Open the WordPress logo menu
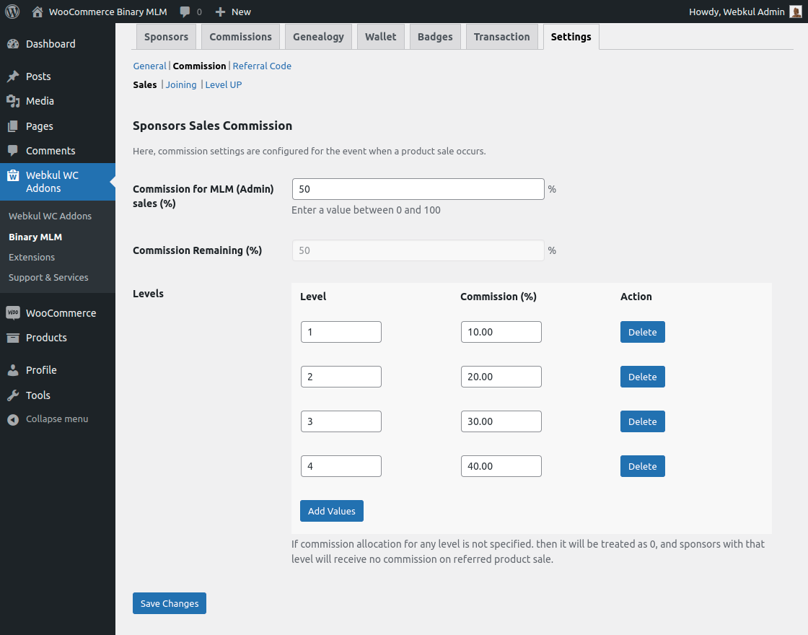The image size is (808, 635). click(12, 12)
